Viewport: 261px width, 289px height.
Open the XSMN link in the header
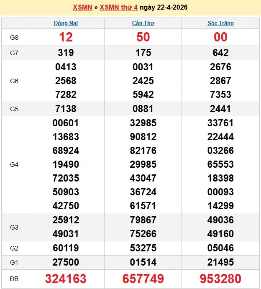click(82, 7)
